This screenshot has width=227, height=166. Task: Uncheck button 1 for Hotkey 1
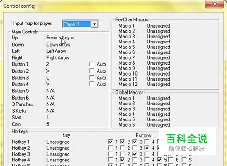[110, 142]
